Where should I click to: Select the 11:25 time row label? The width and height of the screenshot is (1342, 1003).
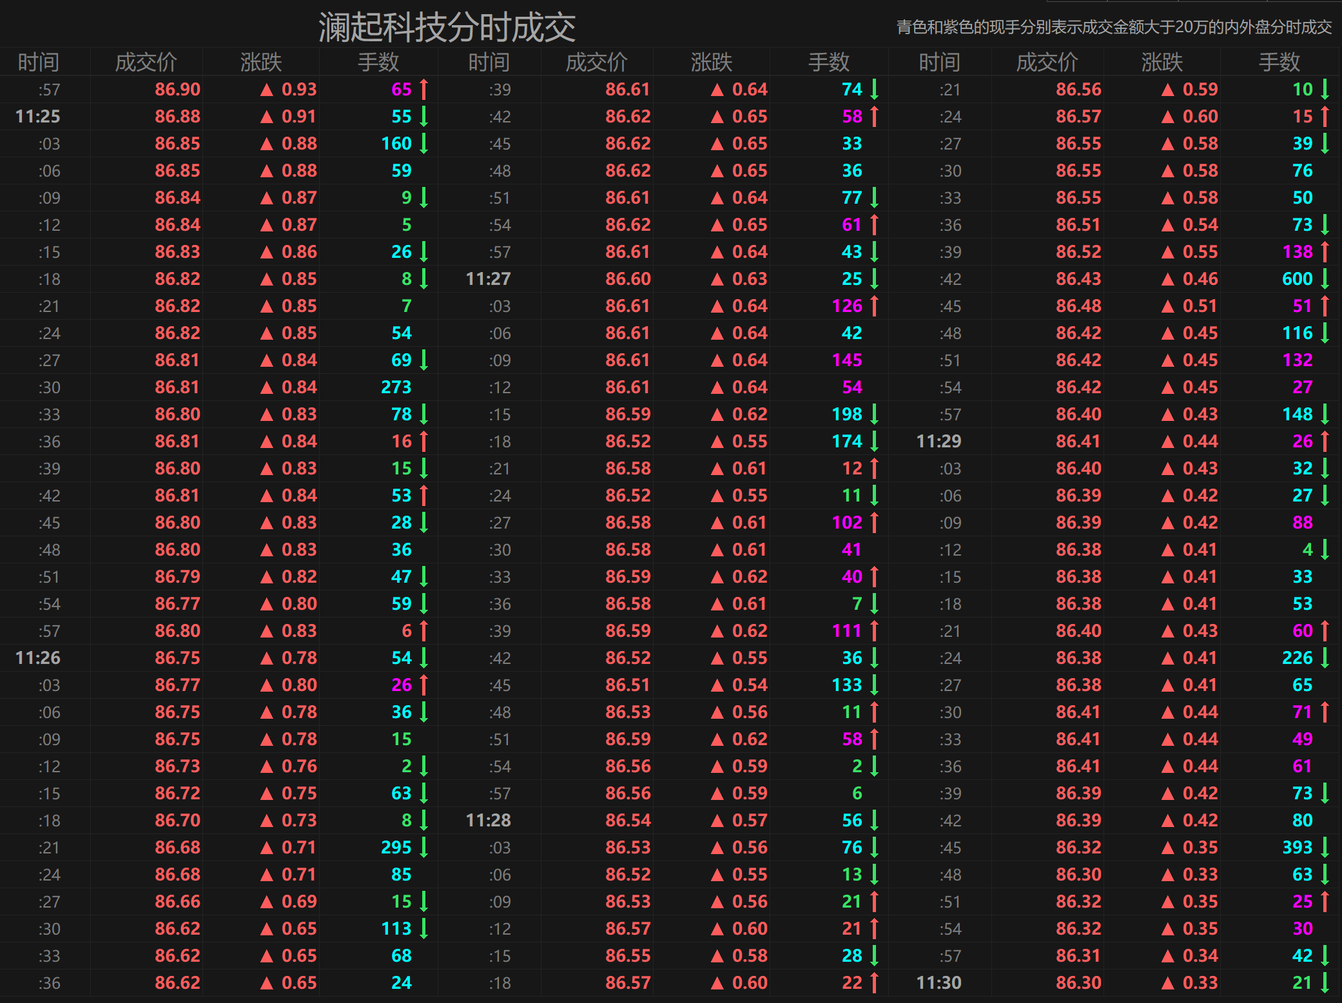38,117
